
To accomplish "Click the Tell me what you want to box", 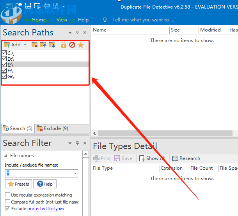I will pos(143,20).
